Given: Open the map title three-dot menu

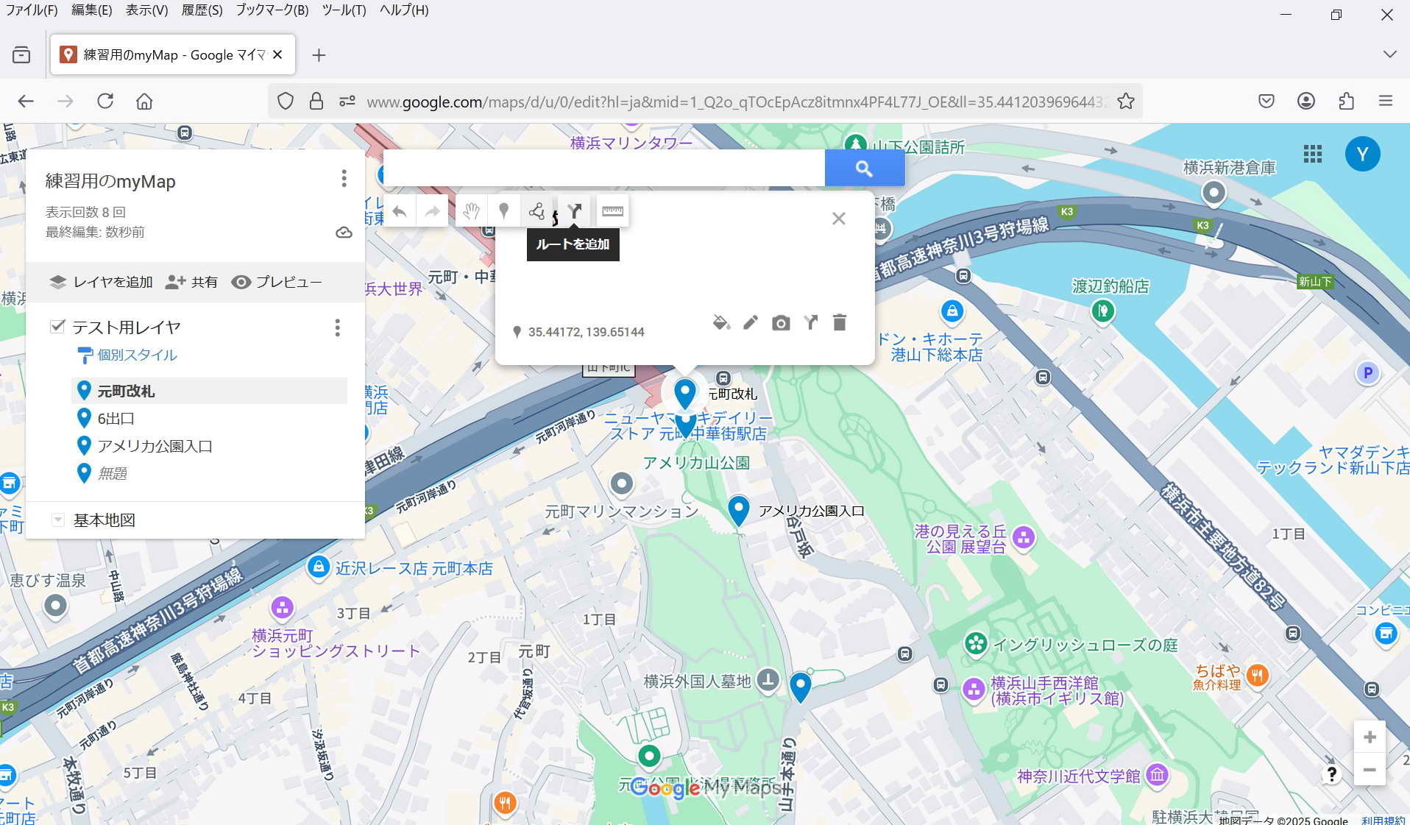Looking at the screenshot, I should click(344, 178).
